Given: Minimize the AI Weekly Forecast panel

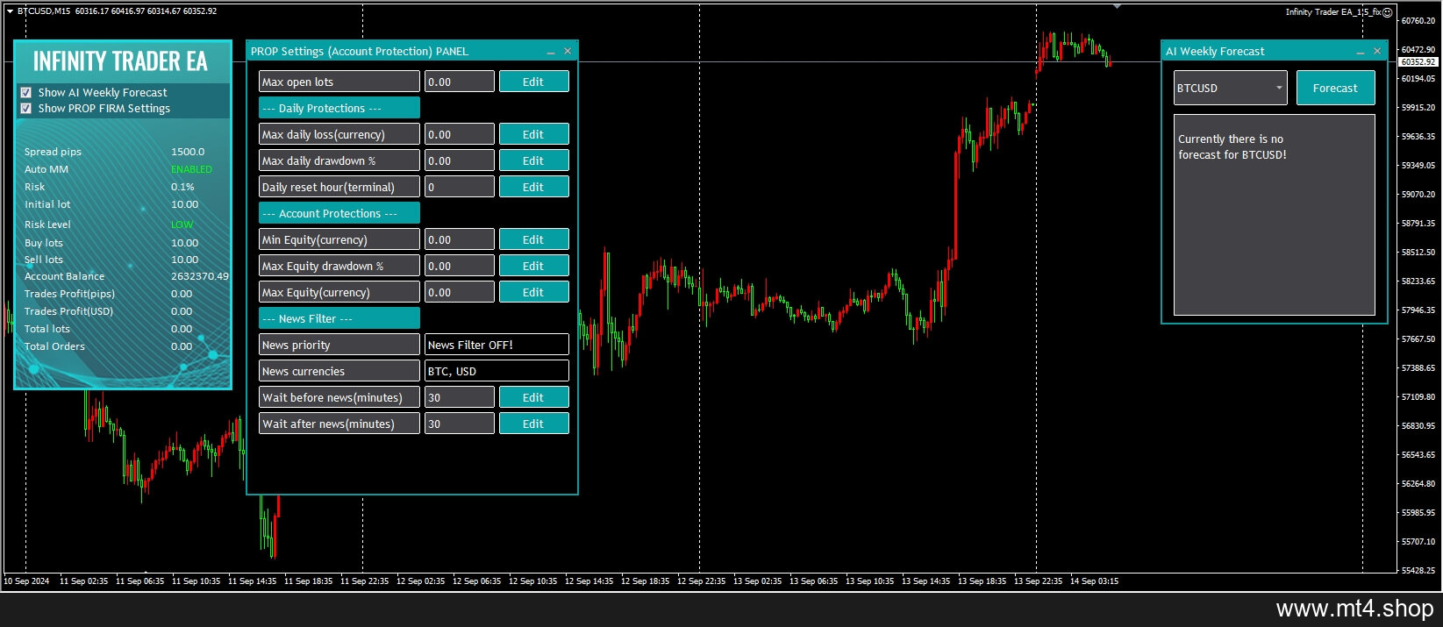Looking at the screenshot, I should (1361, 52).
